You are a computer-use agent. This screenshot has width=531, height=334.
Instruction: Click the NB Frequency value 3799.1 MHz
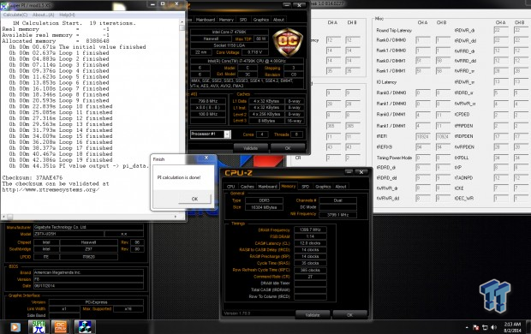coord(337,215)
